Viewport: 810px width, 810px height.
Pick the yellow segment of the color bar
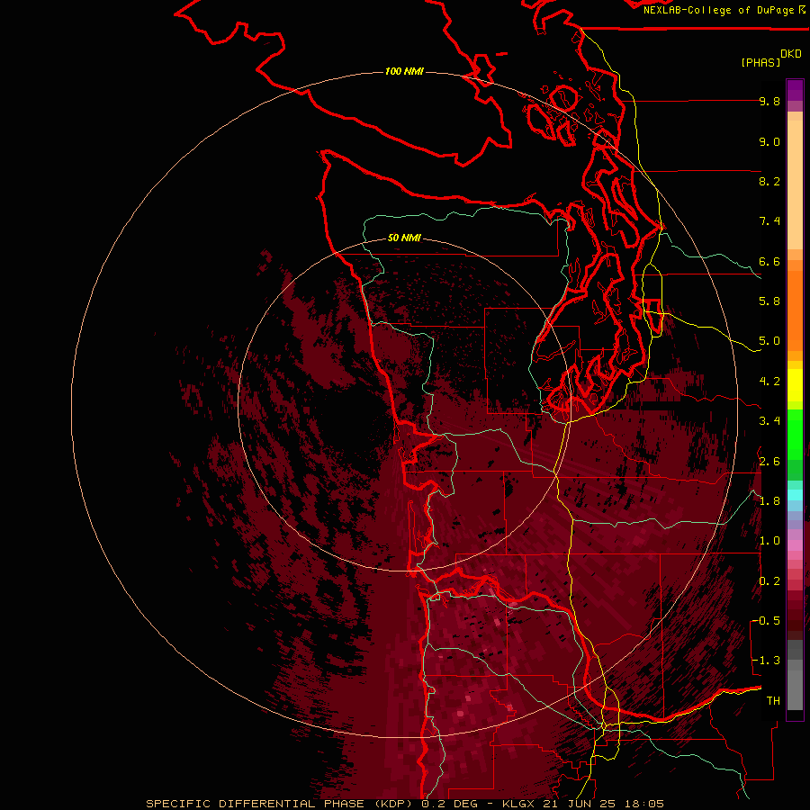[x=795, y=385]
